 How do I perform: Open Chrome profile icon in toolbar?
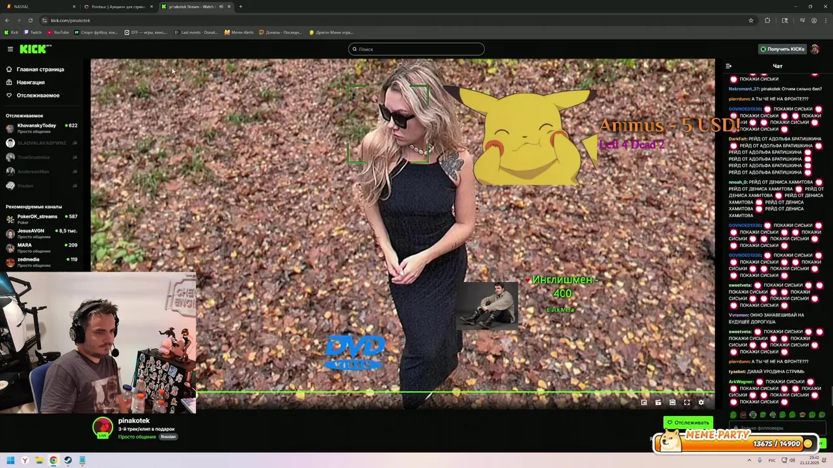pos(814,20)
